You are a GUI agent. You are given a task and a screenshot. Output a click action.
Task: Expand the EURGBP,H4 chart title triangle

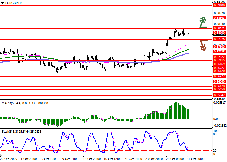(3, 3)
